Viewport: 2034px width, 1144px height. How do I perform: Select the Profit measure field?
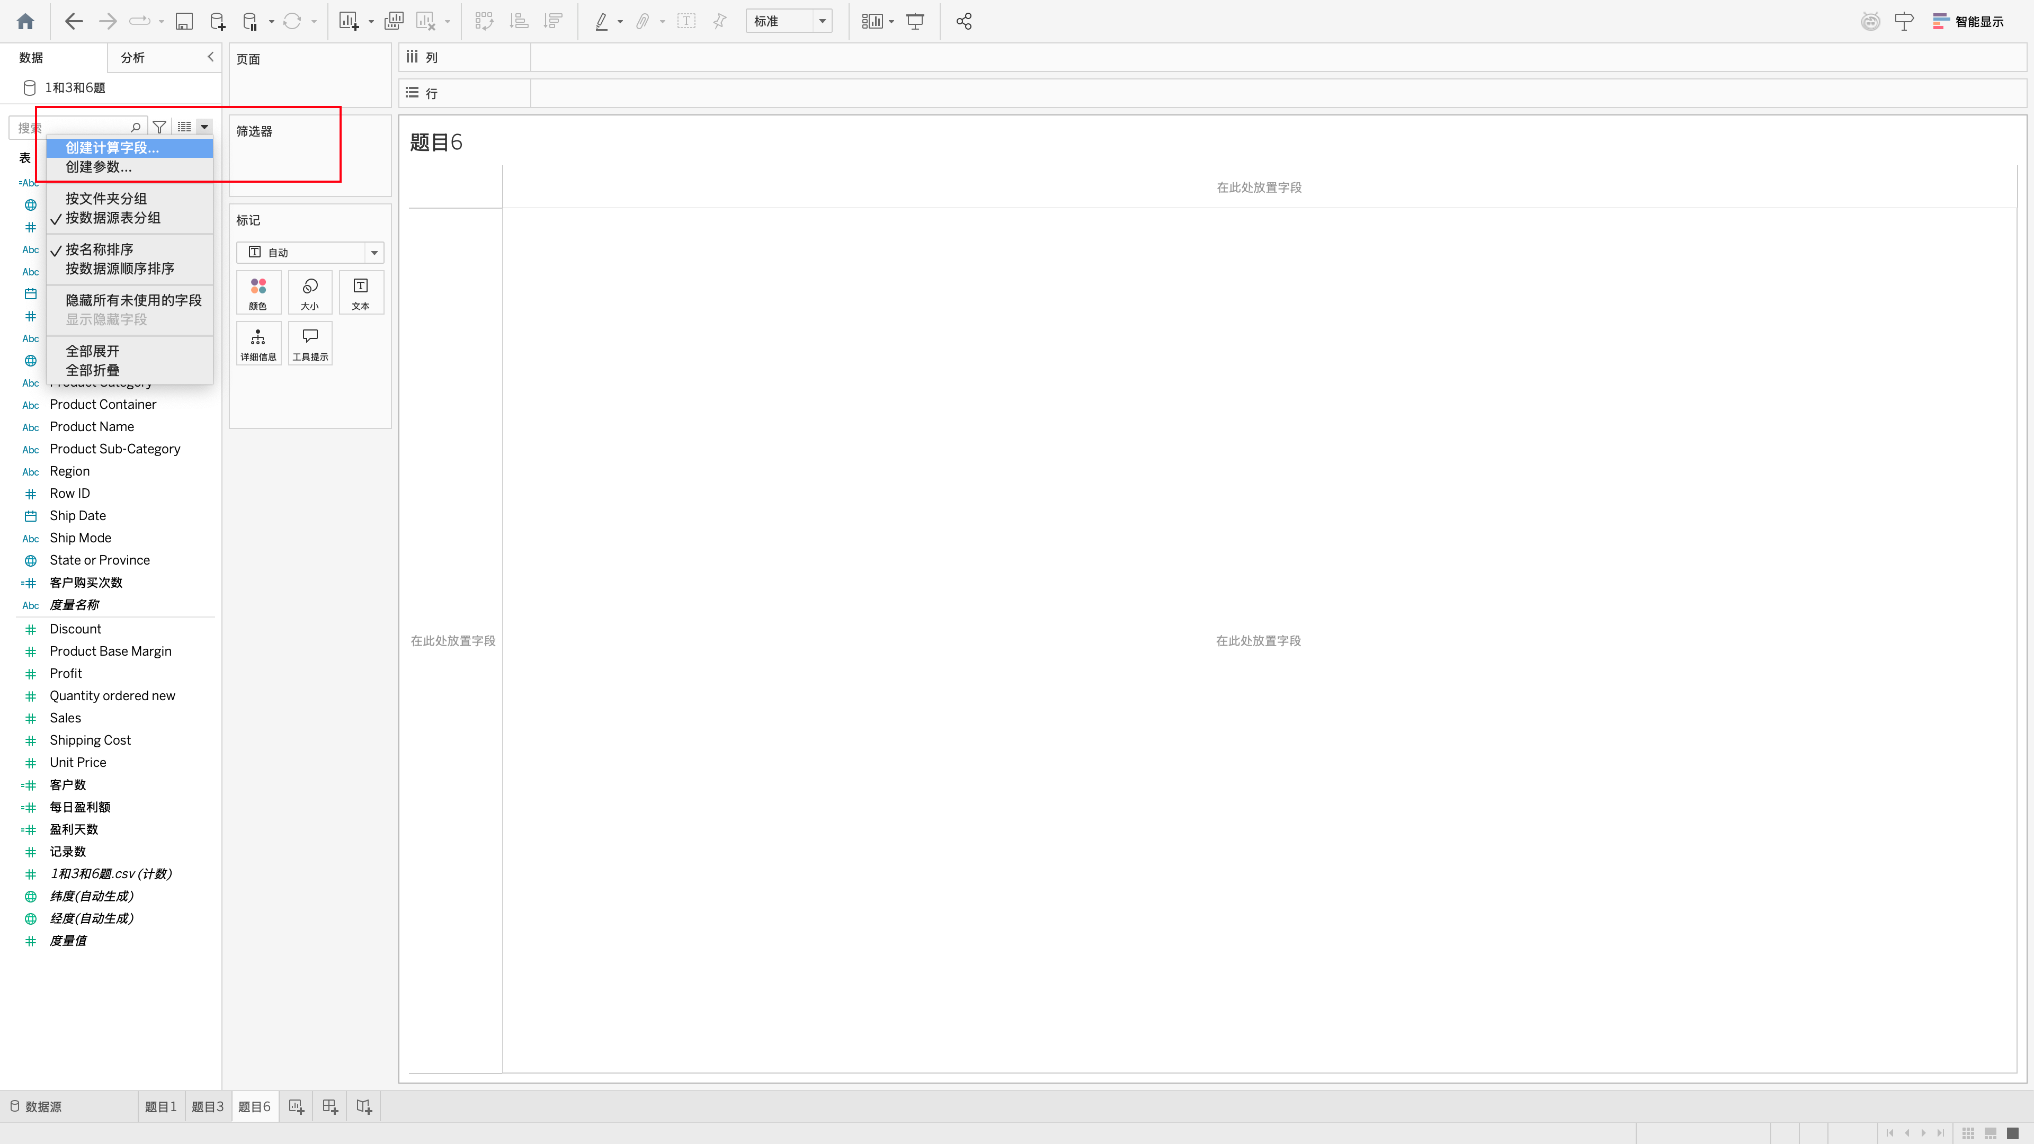coord(66,674)
